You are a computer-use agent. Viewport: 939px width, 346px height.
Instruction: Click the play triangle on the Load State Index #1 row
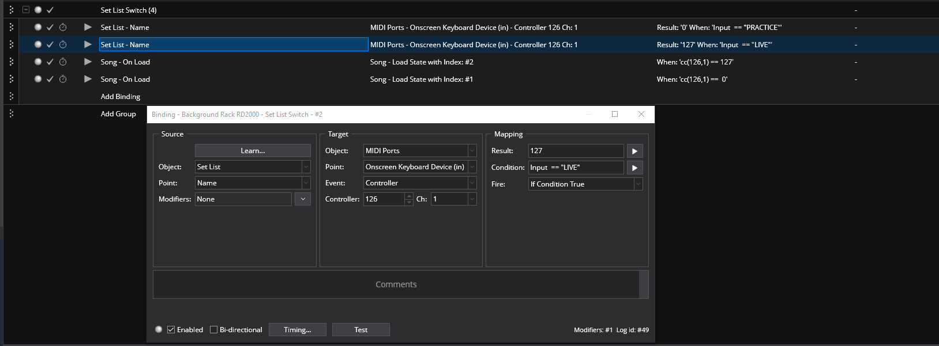[88, 79]
